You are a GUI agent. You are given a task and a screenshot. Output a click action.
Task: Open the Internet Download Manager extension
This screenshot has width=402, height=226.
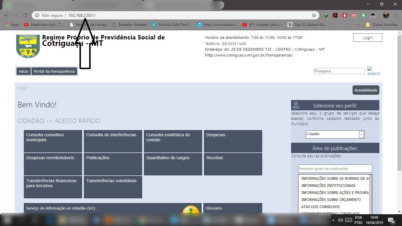pos(326,15)
